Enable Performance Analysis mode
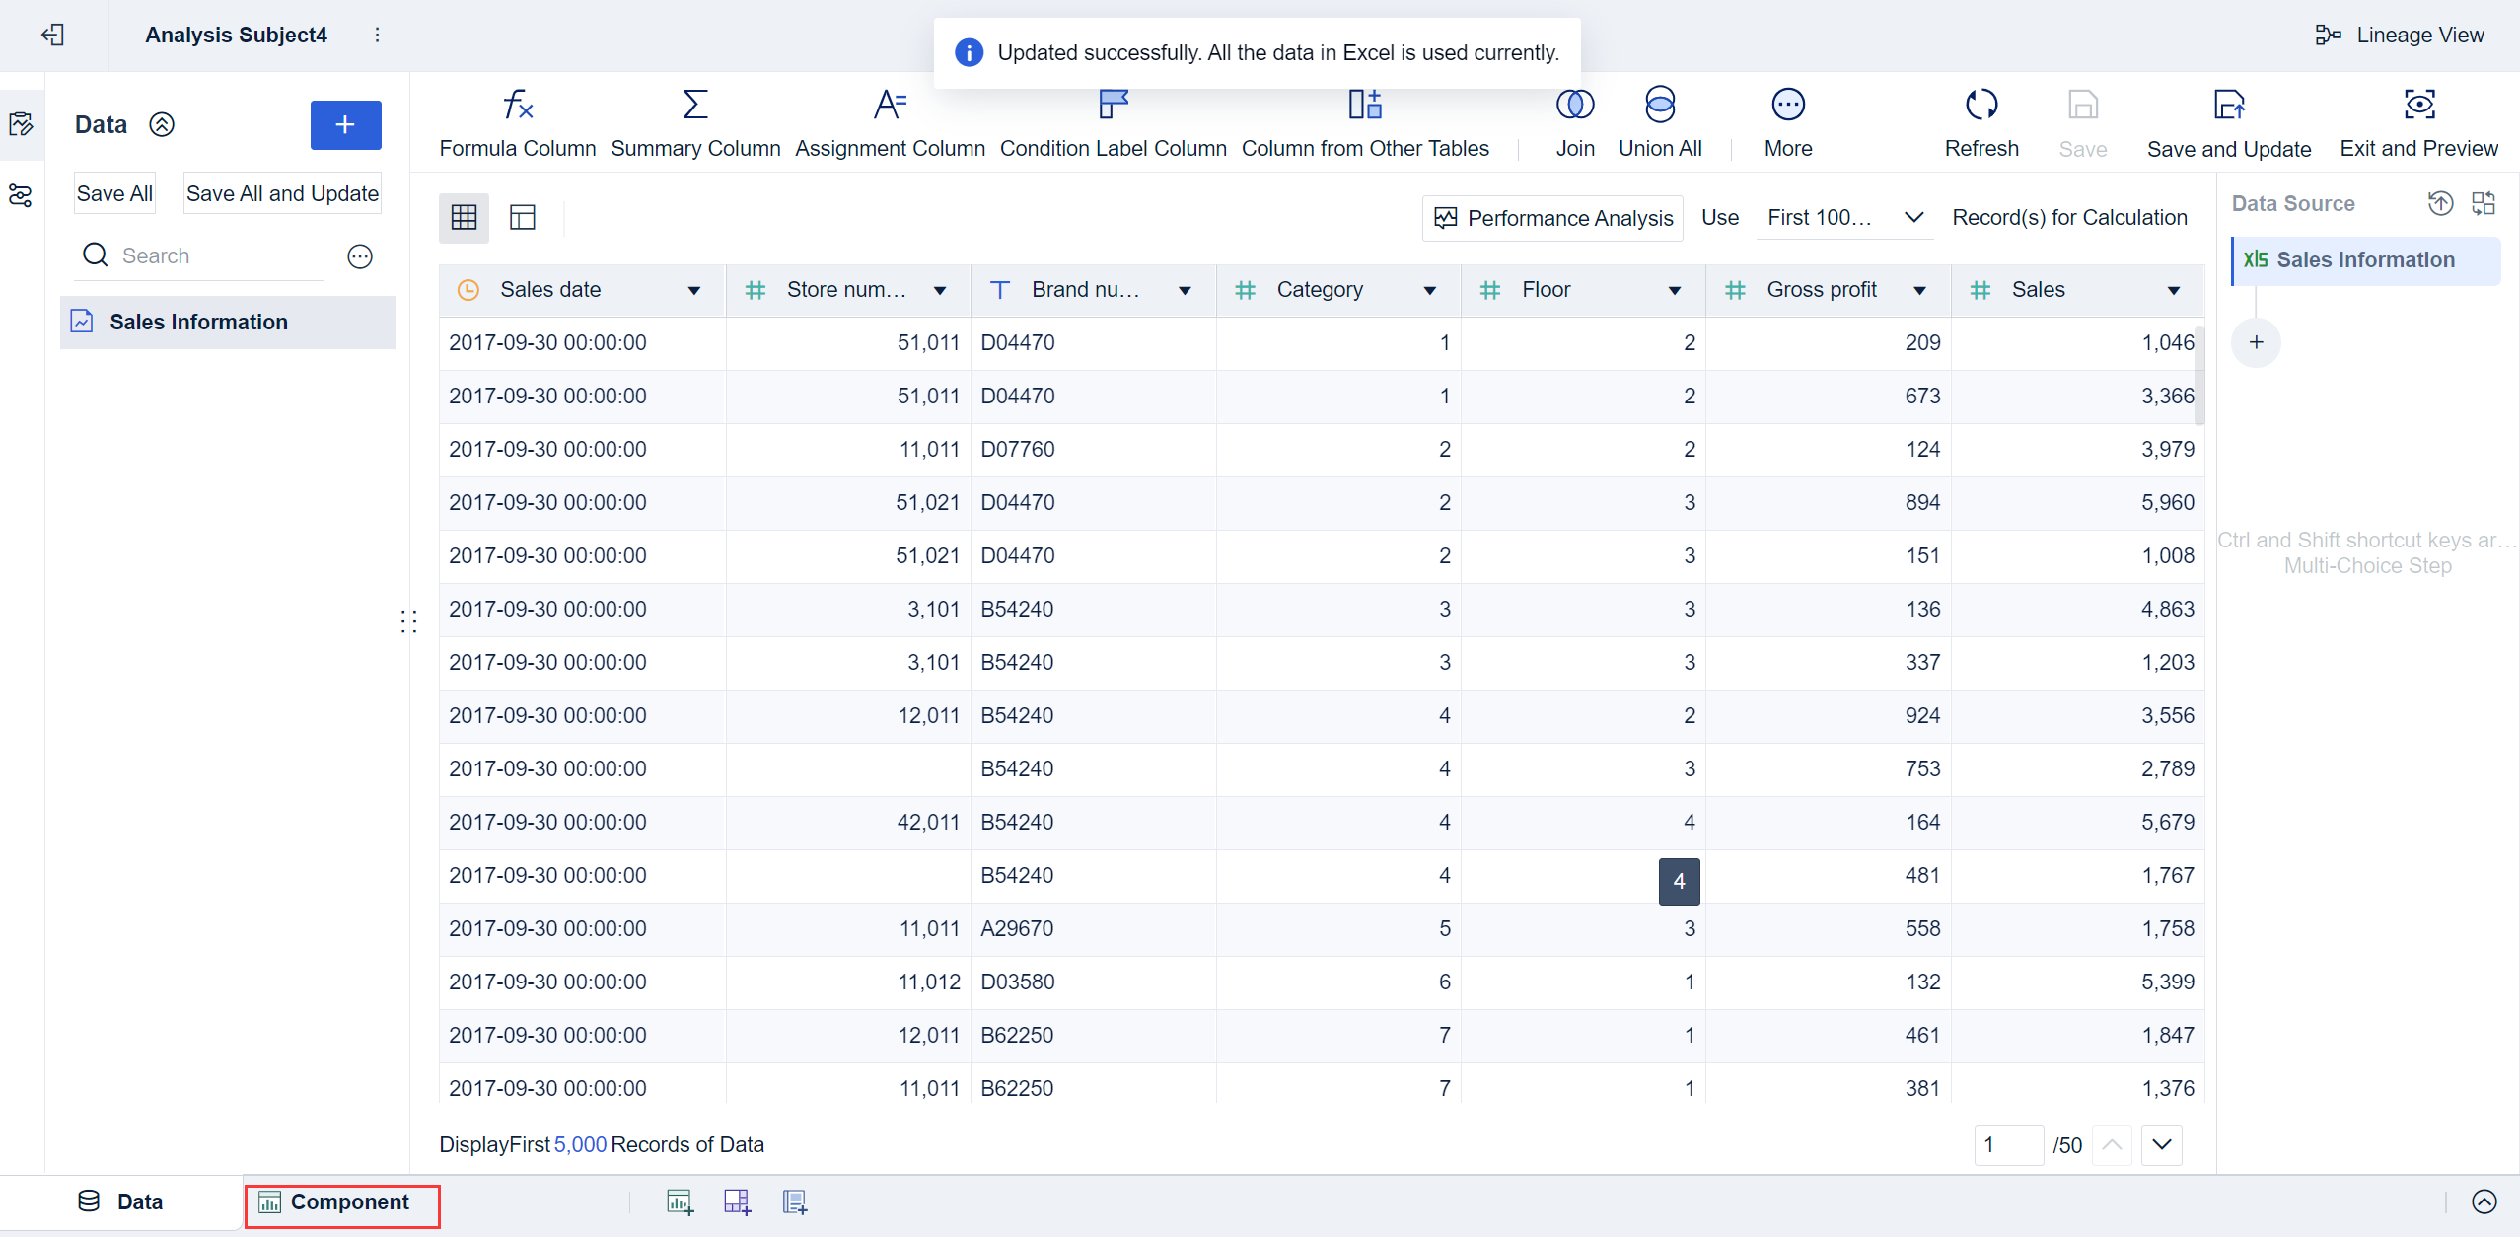Screen dimensions: 2520x1237 point(1551,217)
